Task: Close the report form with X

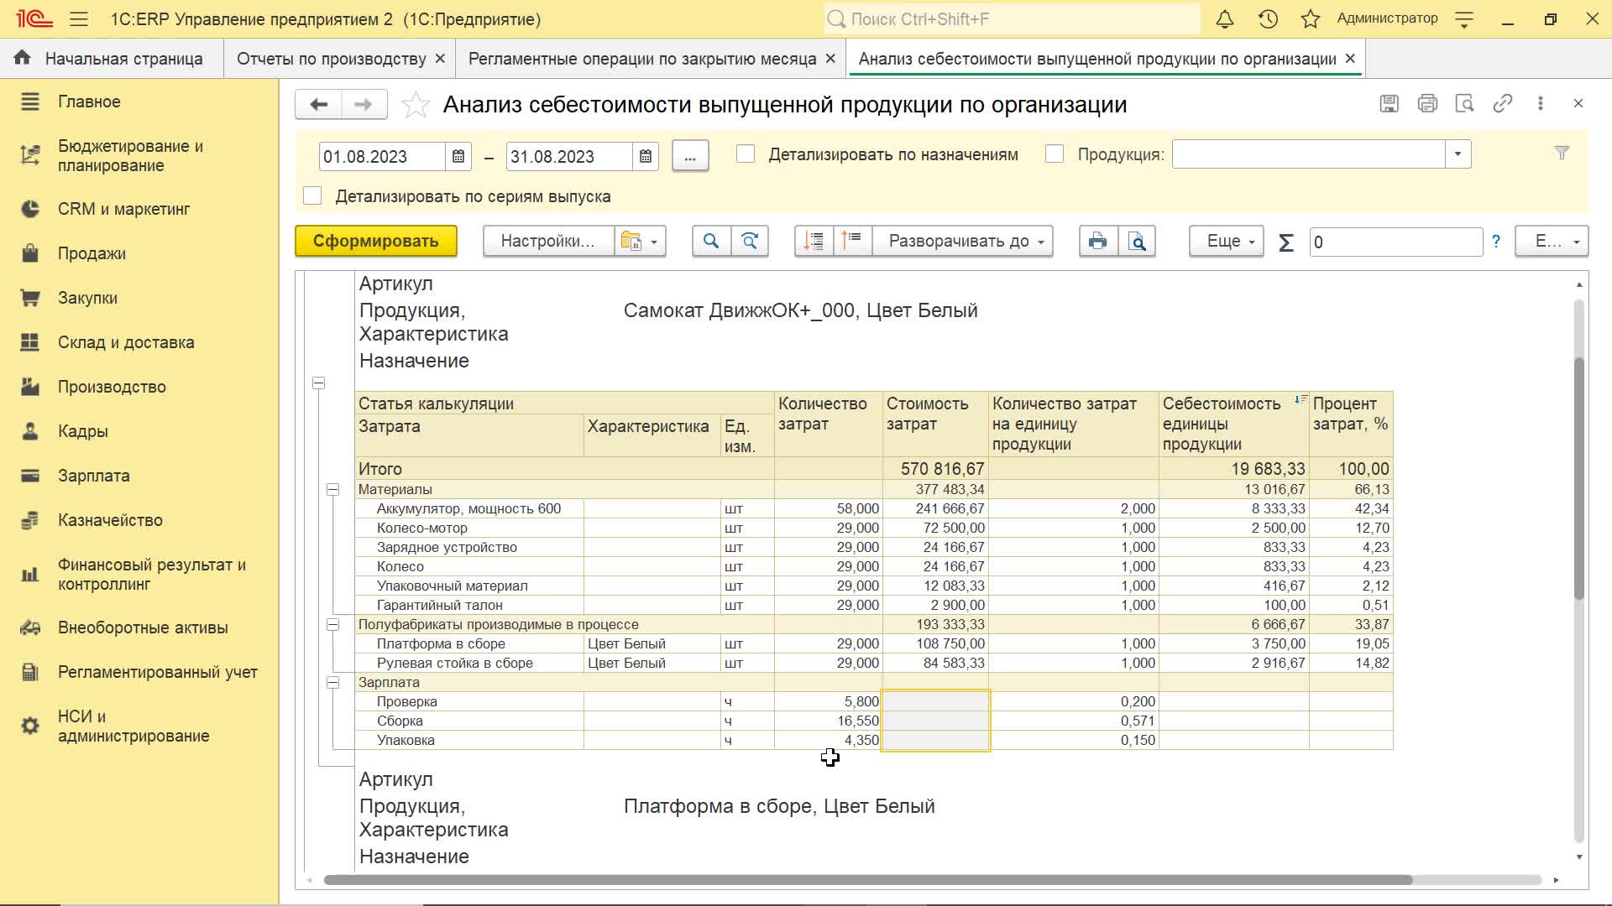Action: 1578,103
